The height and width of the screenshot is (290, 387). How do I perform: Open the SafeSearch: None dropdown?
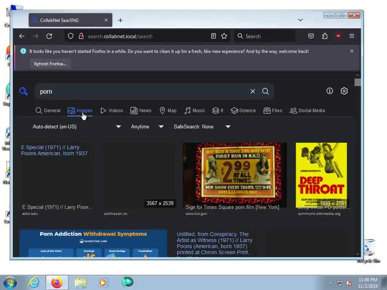[x=202, y=126]
